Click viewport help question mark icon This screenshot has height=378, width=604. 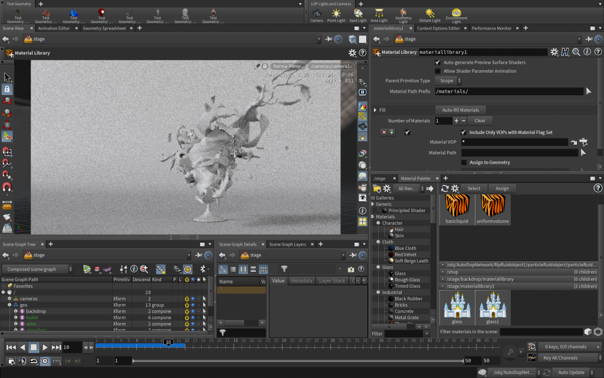363,53
